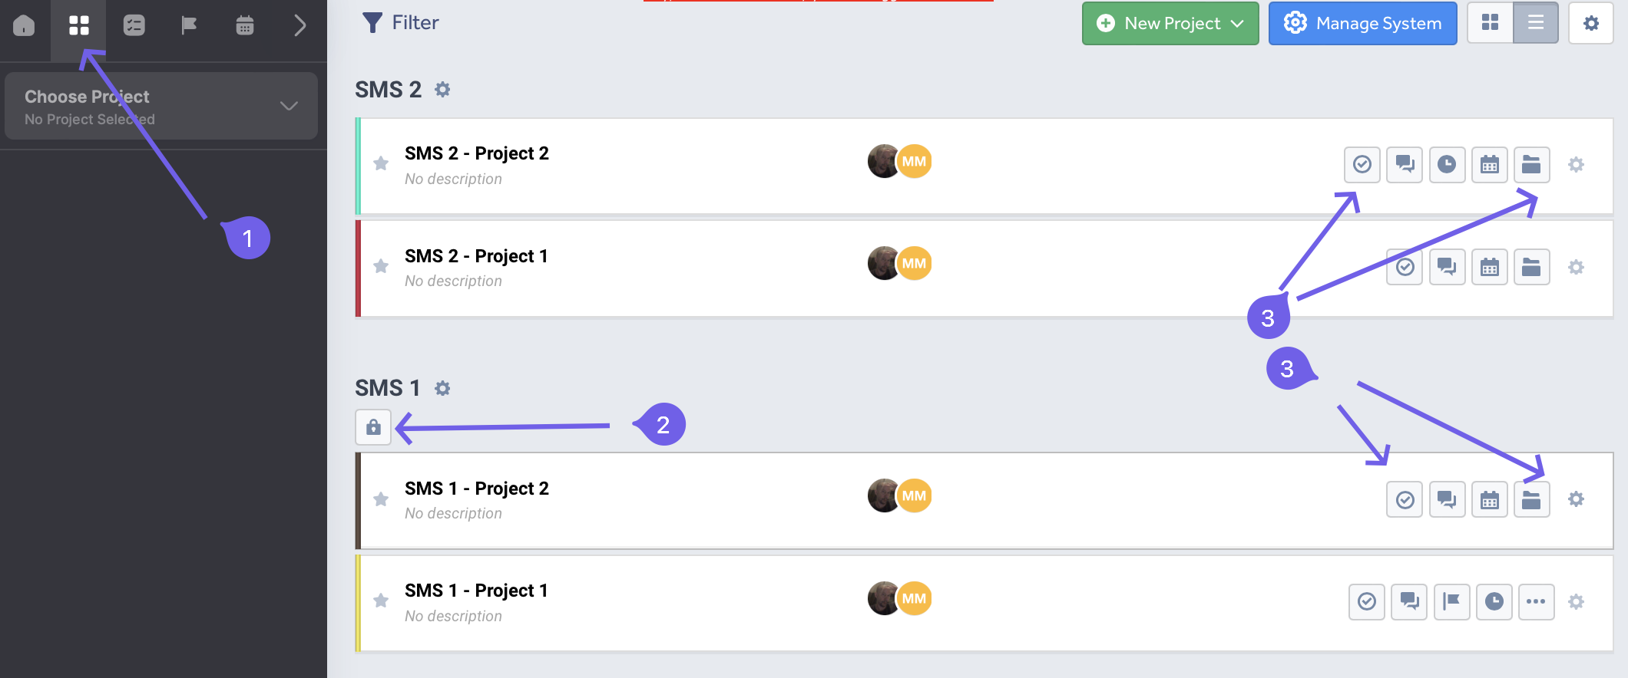Open the sidebar calendar icon

click(244, 25)
